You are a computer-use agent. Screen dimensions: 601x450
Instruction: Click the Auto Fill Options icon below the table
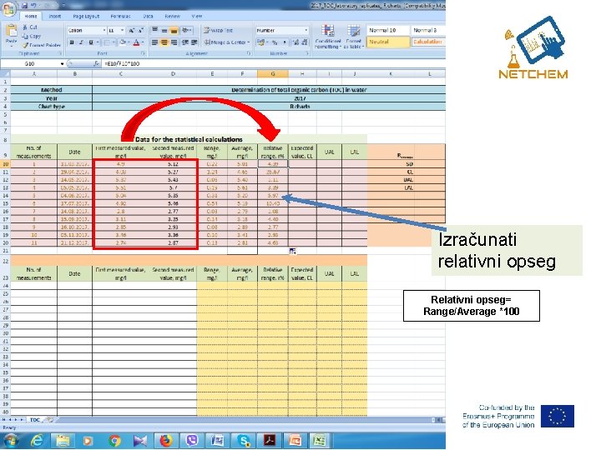[293, 251]
